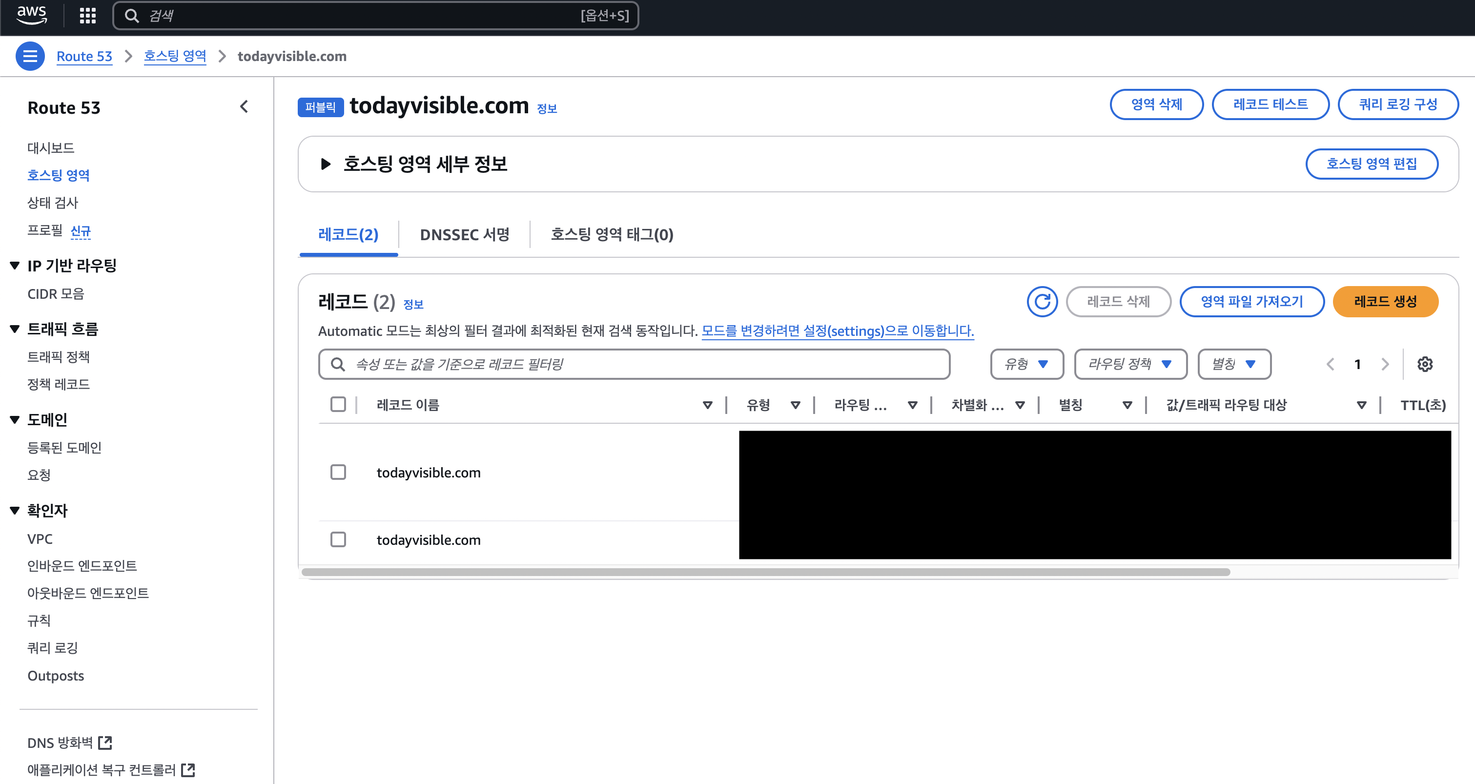Open the 별칭 filter dropdown
This screenshot has height=784, width=1475.
pos(1234,364)
